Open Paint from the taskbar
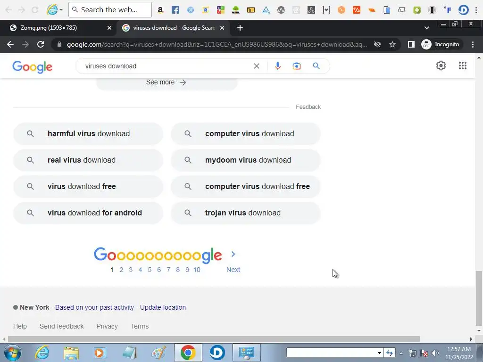 point(159,353)
